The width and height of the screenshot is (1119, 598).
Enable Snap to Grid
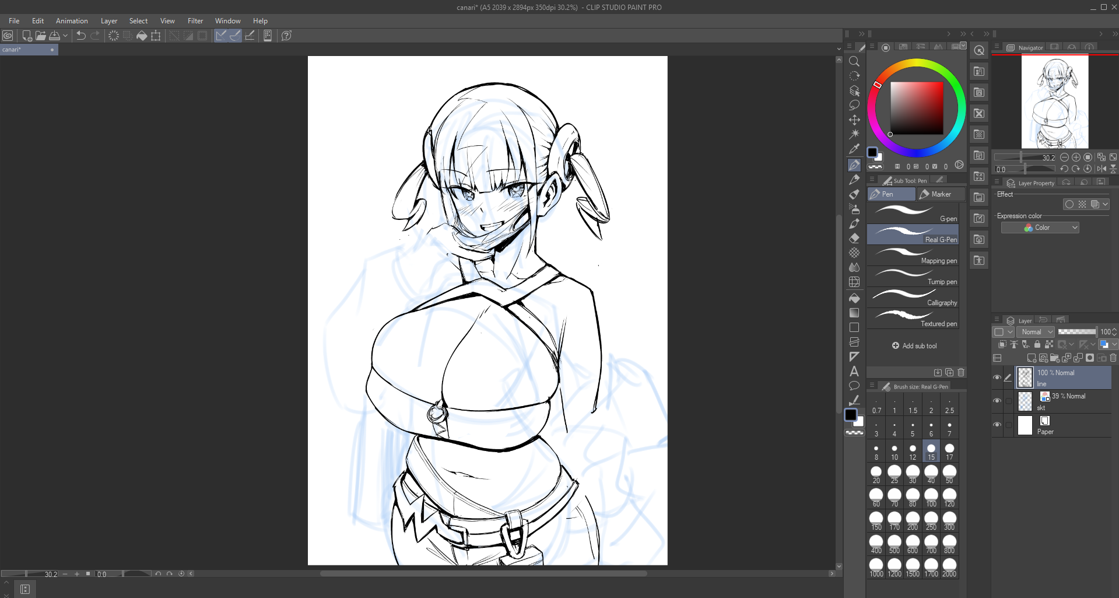(x=250, y=36)
